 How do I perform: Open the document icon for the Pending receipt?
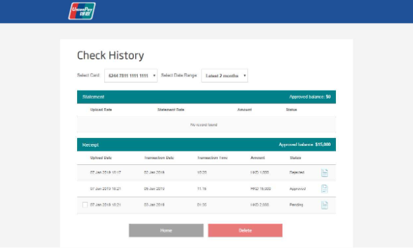(324, 205)
